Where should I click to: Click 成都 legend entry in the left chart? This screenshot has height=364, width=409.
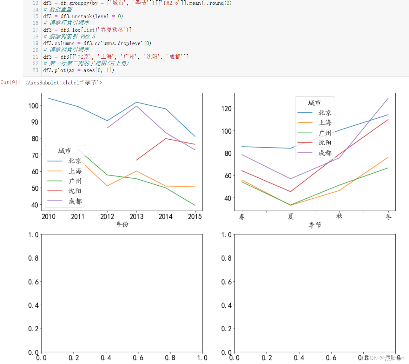click(x=64, y=201)
